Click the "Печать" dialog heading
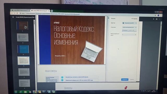The height and width of the screenshot is (94, 167). point(113,19)
